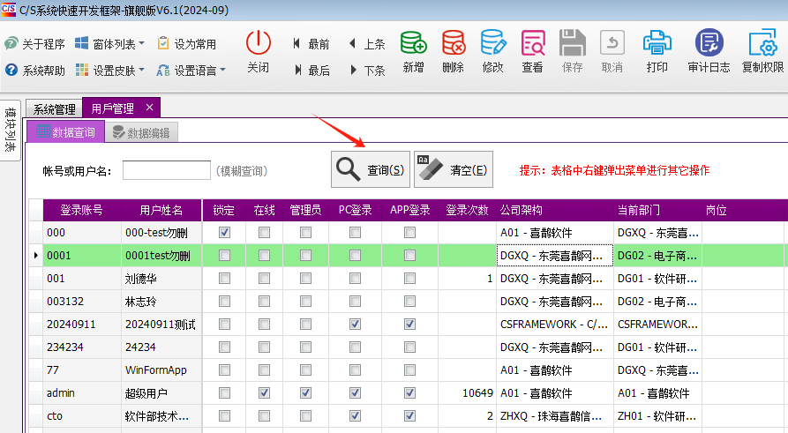Viewport: 788px width, 433px height.
Task: Click the name cell 000-test勿删
Action: tap(161, 233)
